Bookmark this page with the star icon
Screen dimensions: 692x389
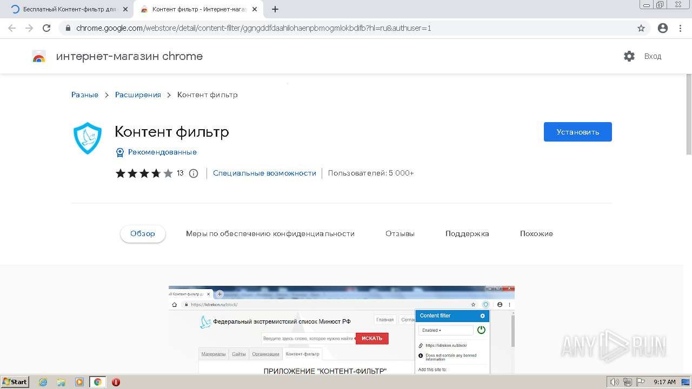[641, 28]
